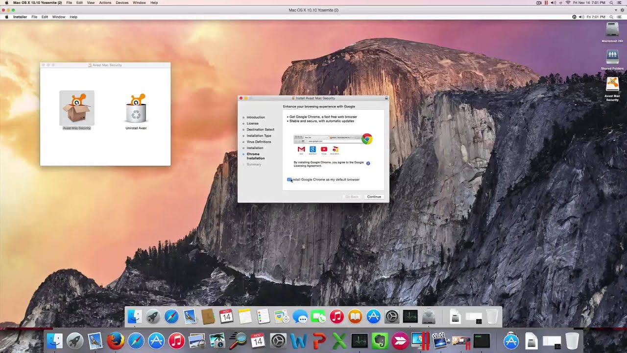Click 'Virus Definitions' step in installer sidebar

tap(259, 142)
